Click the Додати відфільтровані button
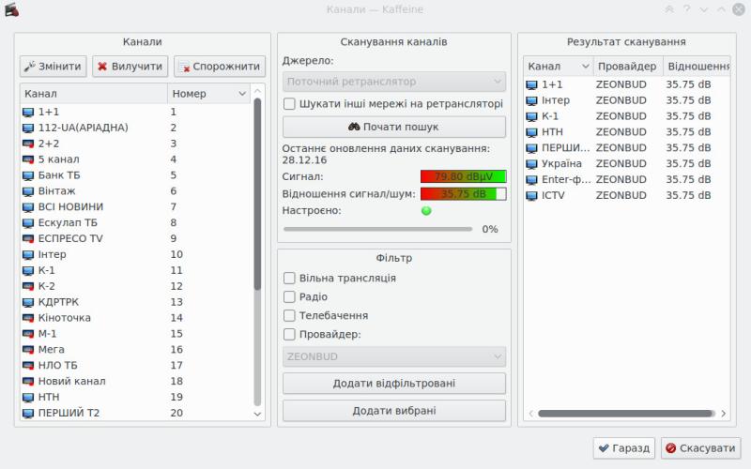This screenshot has width=751, height=469. point(393,384)
